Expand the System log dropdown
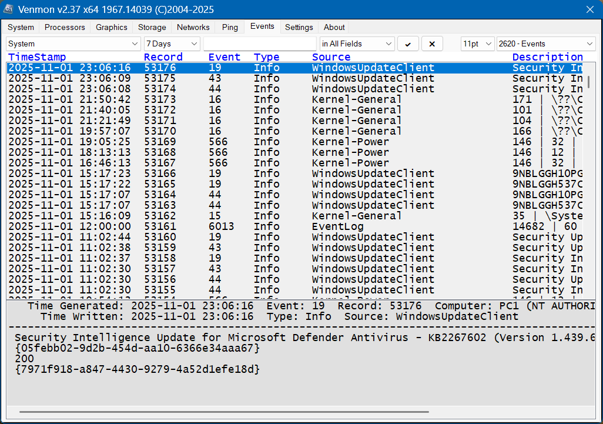603x424 pixels. point(73,44)
